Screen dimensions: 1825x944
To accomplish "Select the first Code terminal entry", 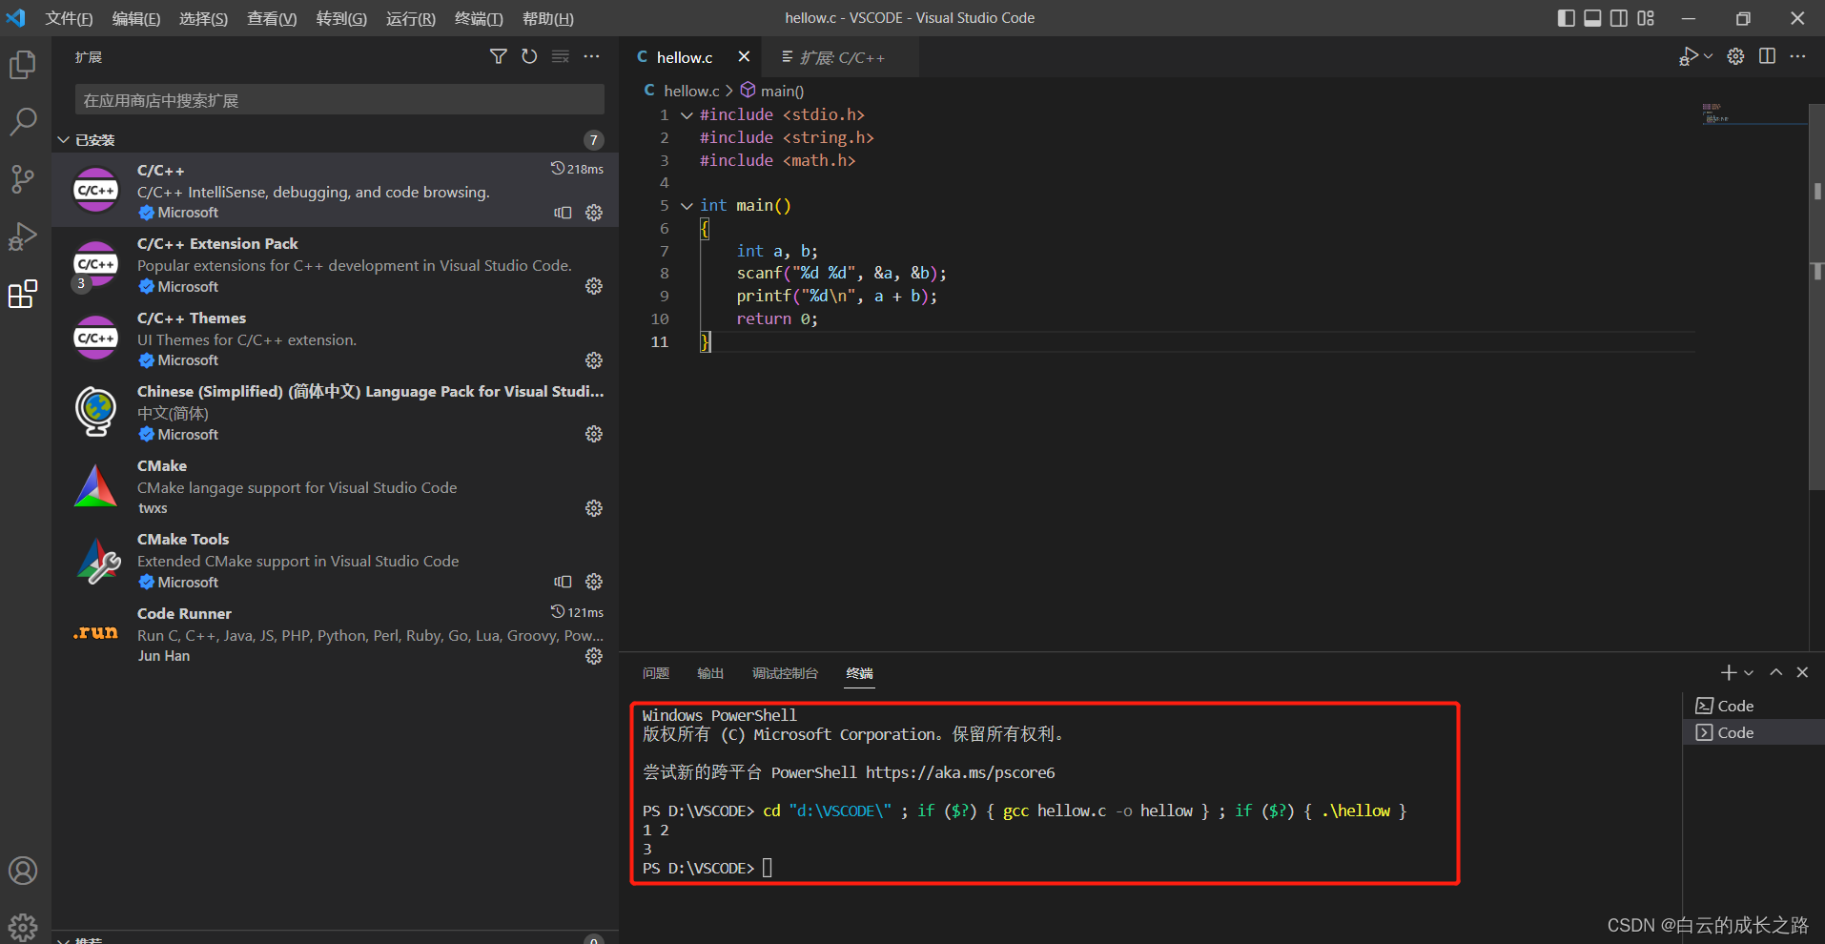I will coord(1753,706).
